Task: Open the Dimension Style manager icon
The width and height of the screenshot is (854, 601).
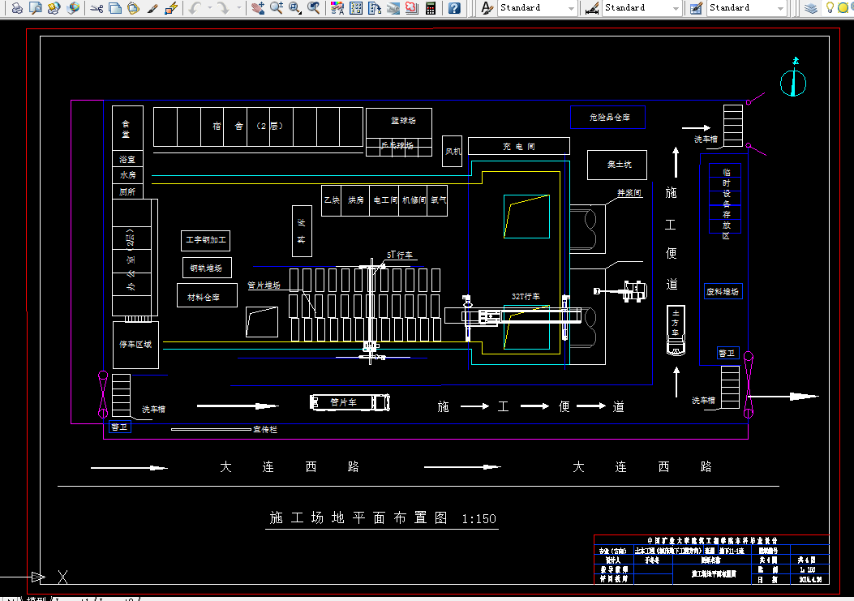Action: tap(591, 7)
